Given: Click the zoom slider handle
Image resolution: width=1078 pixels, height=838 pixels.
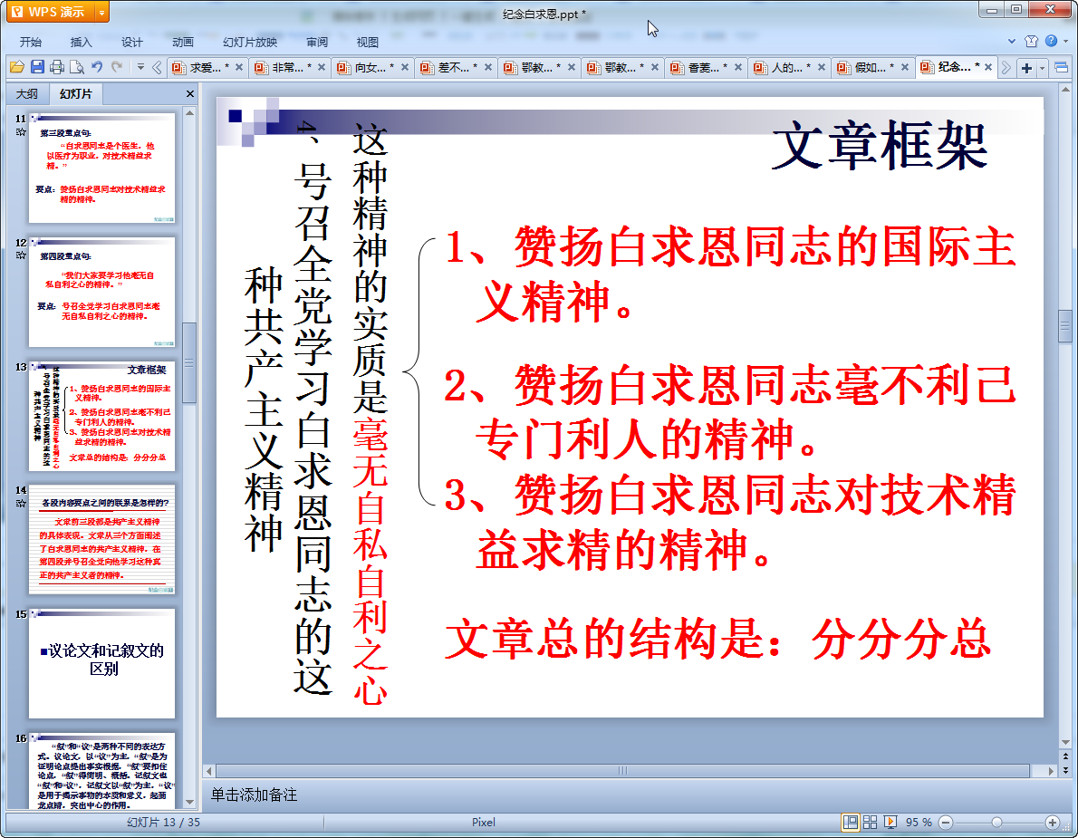Looking at the screenshot, I should point(996,823).
